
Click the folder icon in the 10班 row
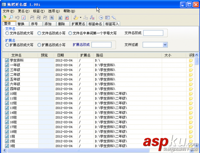(191, 93)
